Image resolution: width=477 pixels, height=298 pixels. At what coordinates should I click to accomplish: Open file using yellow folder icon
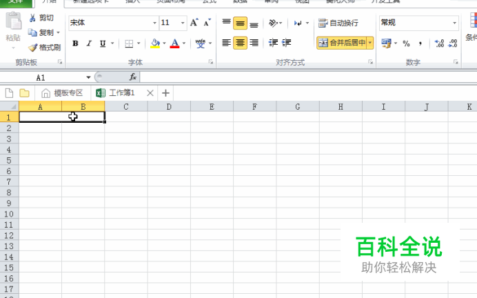pos(24,93)
